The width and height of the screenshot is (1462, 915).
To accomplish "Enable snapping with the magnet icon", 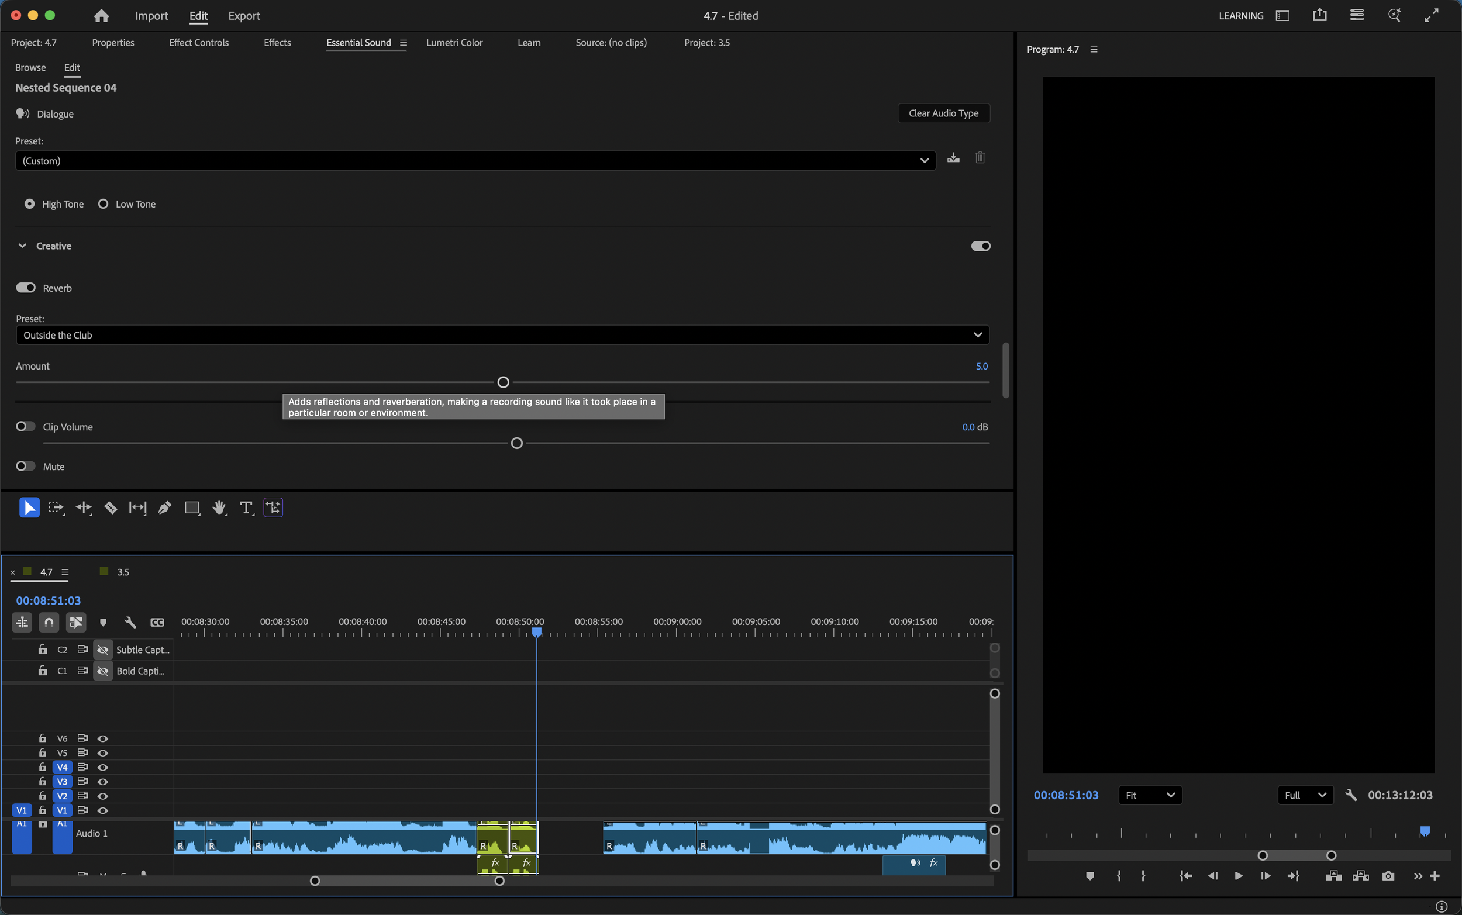I will click(49, 622).
